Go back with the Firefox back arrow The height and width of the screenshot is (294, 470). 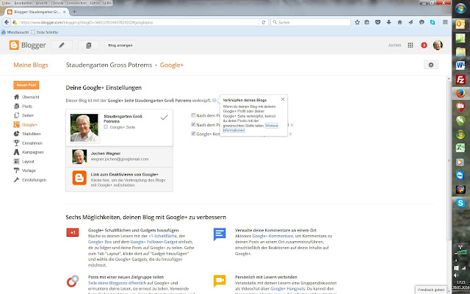click(x=7, y=22)
